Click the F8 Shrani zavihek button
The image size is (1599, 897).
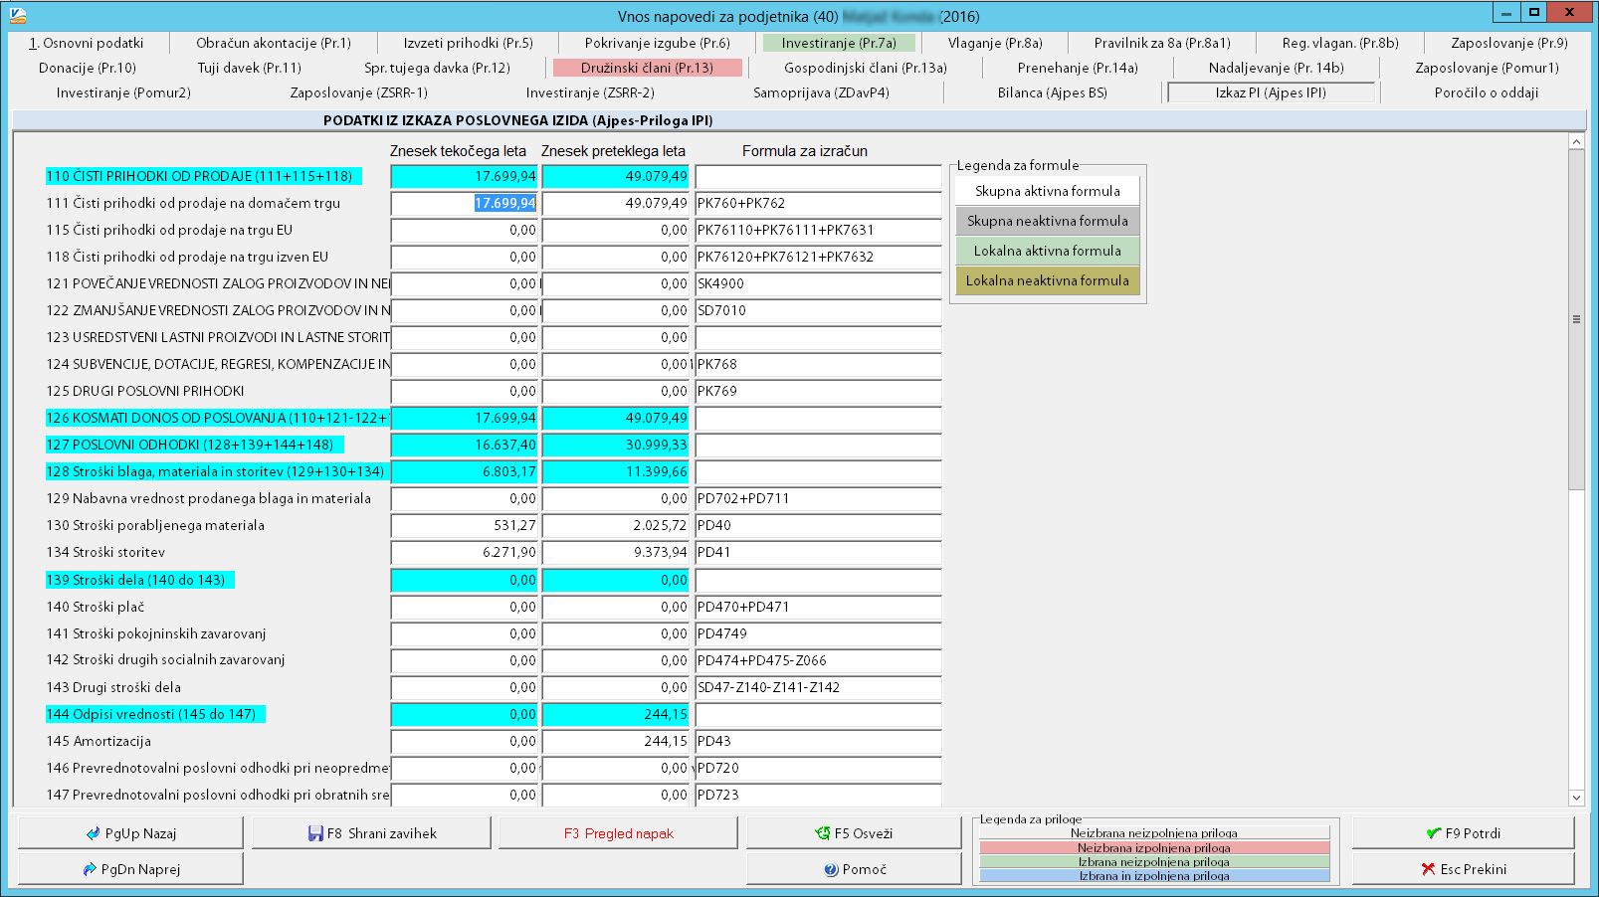pyautogui.click(x=371, y=833)
